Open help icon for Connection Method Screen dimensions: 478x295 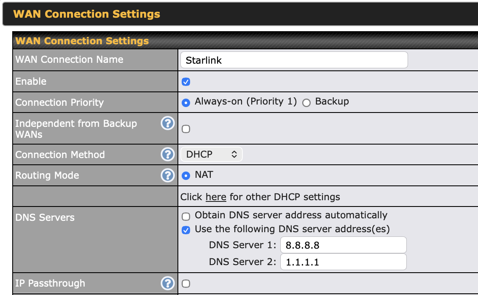click(x=168, y=154)
